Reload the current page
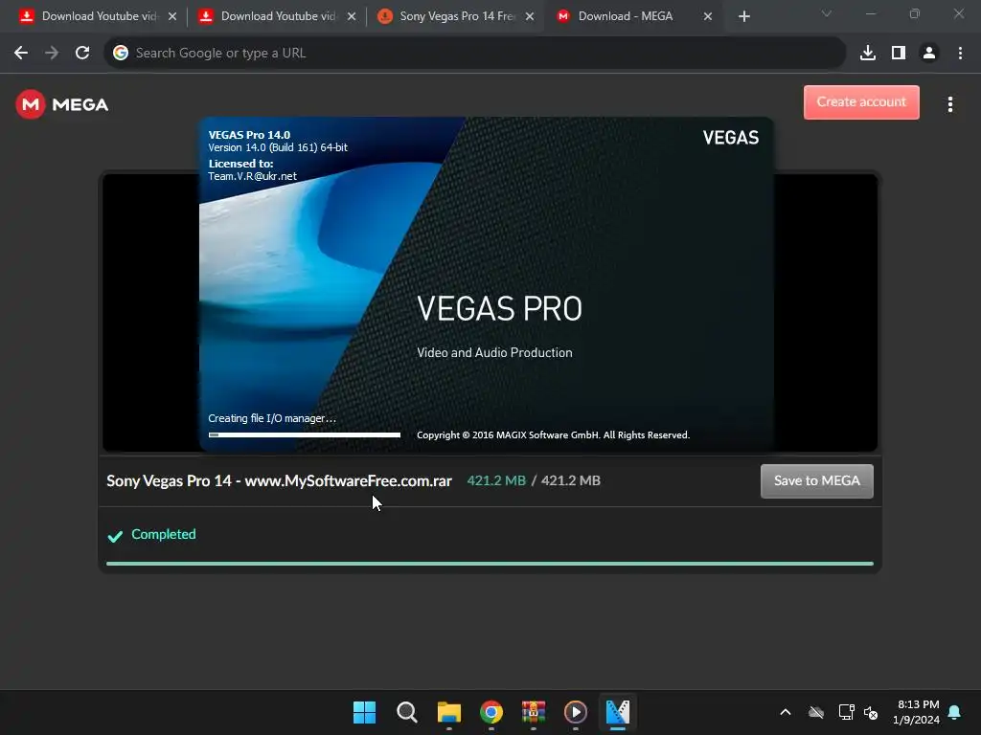981x735 pixels. point(82,54)
